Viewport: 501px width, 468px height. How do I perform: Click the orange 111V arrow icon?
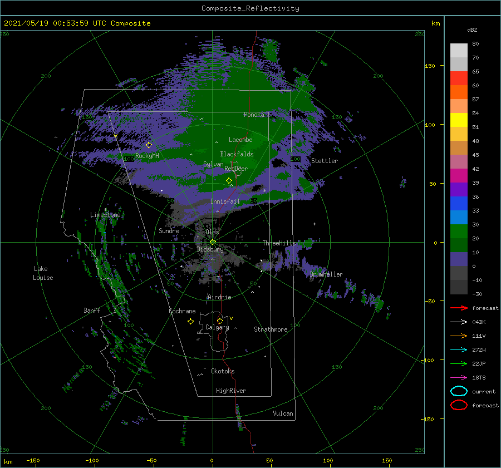[459, 336]
